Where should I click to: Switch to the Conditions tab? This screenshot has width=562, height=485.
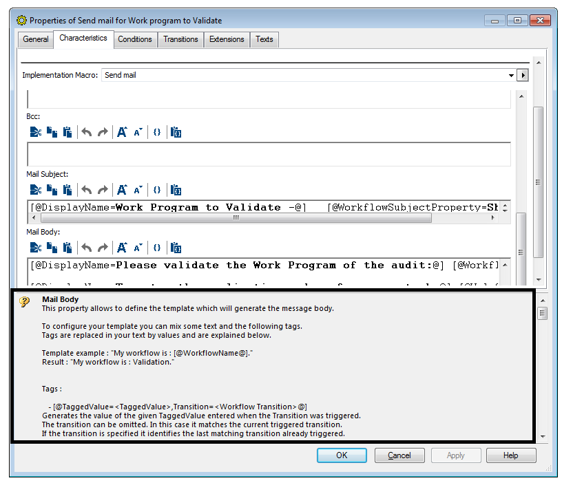[135, 39]
